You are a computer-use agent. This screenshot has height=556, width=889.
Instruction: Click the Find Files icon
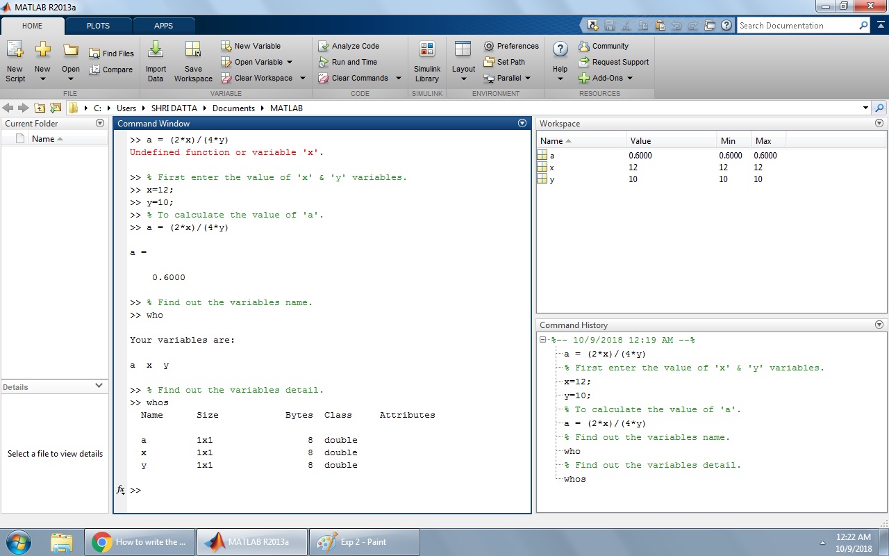(111, 54)
